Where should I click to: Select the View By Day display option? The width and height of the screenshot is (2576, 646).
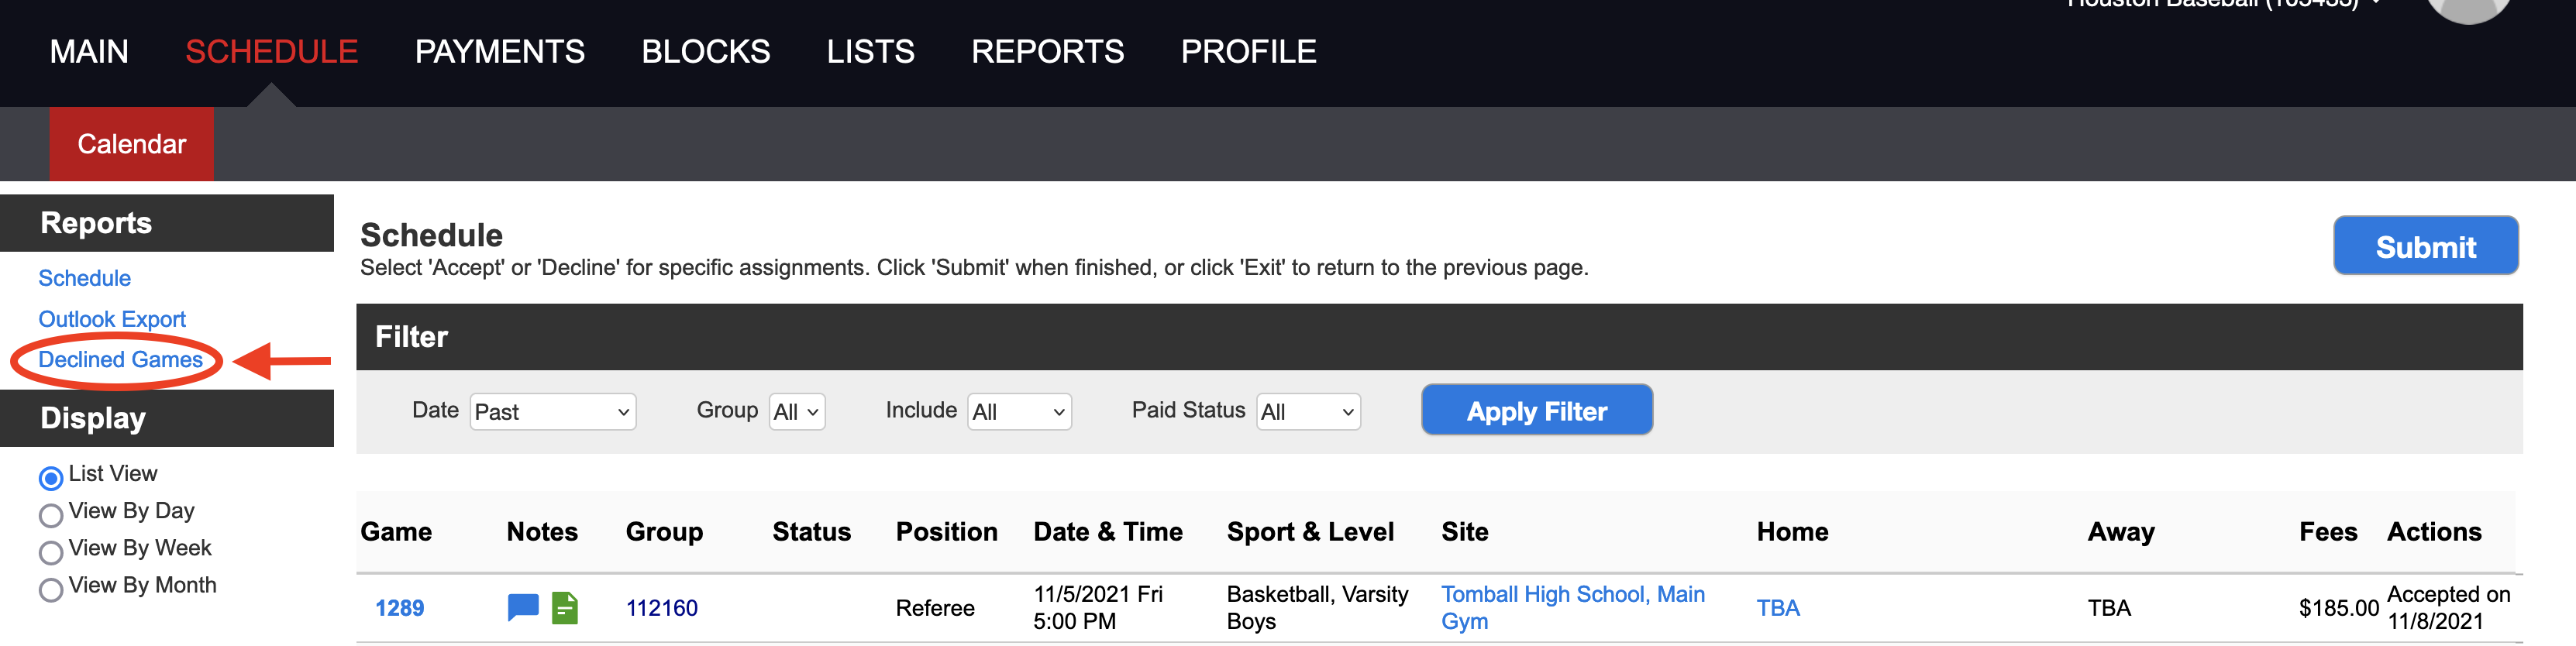(x=52, y=513)
